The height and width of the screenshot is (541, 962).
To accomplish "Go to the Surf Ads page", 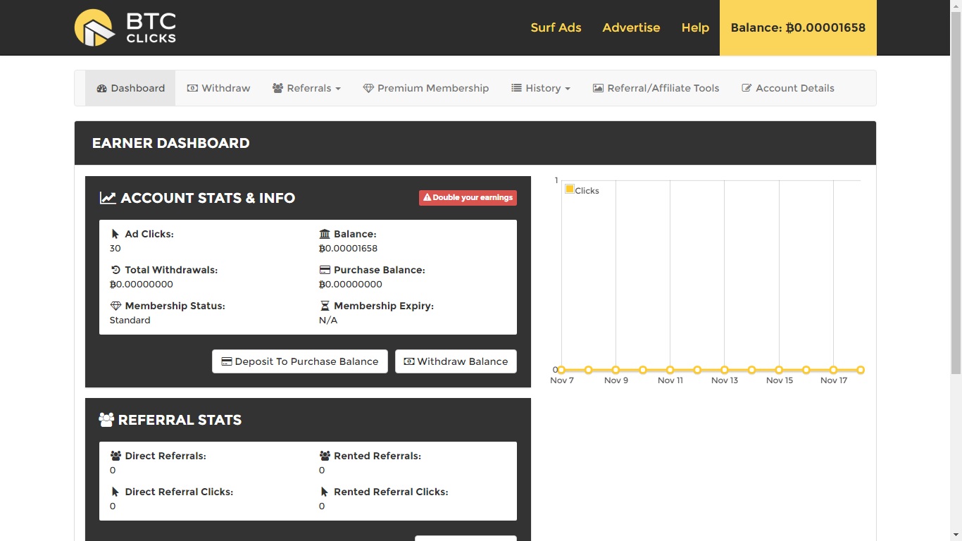I will 556,27.
